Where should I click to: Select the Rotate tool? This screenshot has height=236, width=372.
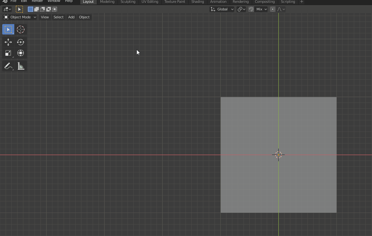coord(20,42)
